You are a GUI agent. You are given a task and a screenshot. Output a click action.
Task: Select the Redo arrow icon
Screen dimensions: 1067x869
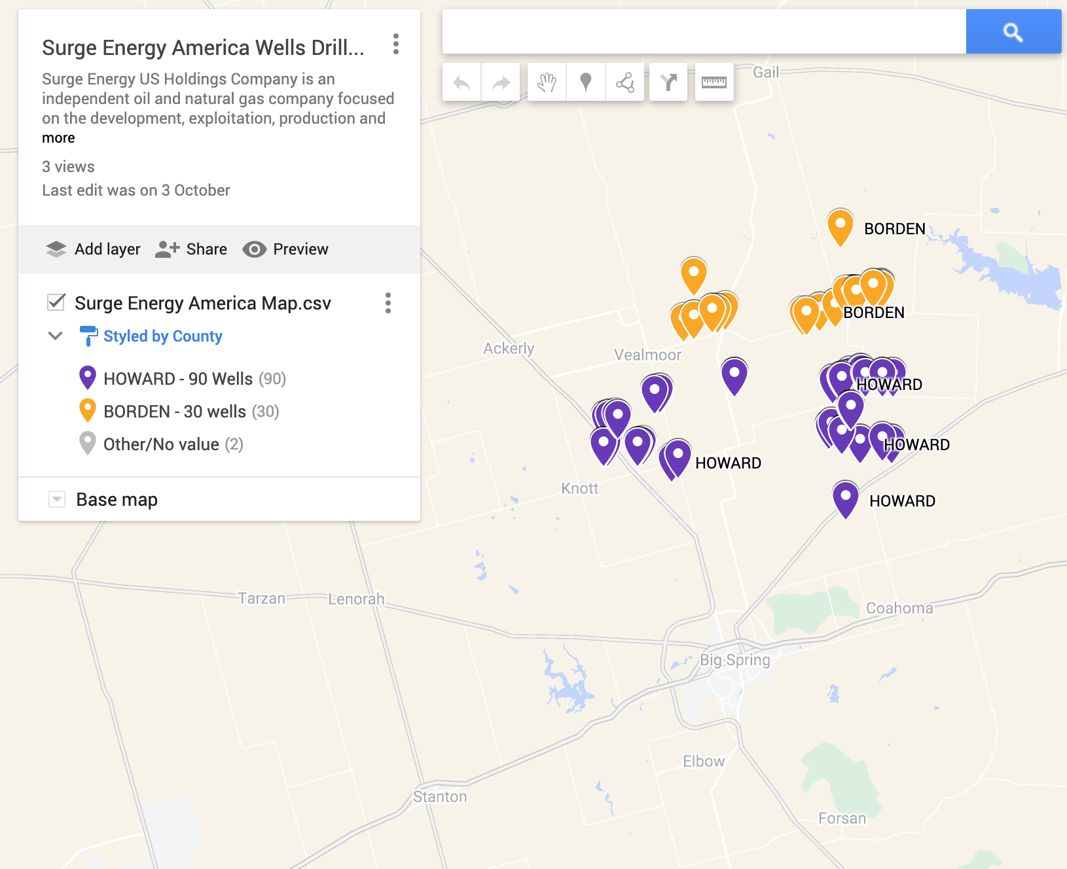tap(500, 82)
